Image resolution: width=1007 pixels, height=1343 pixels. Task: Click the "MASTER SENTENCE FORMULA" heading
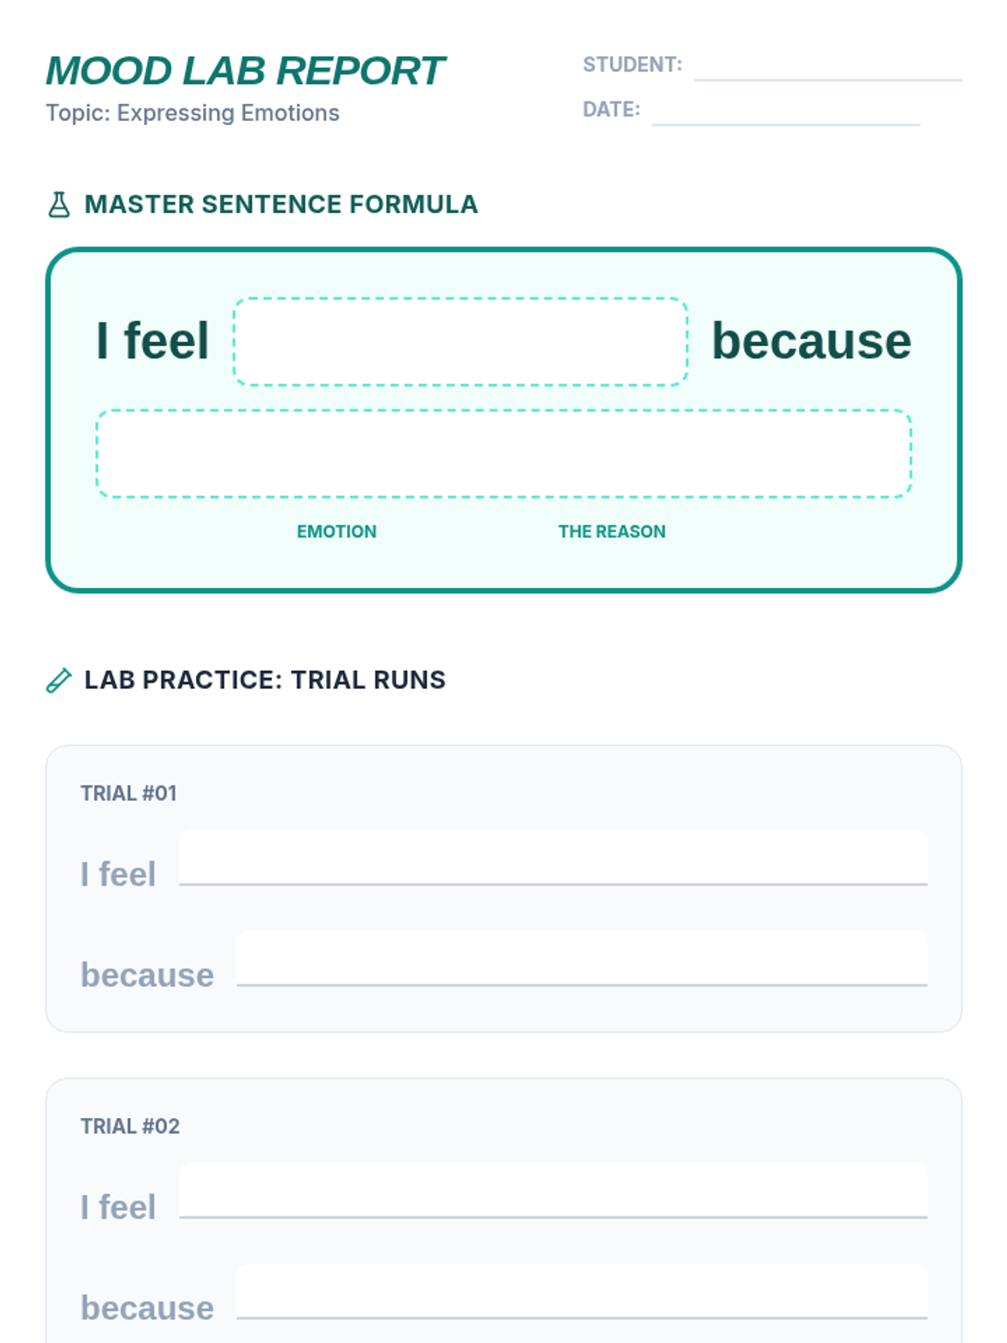click(281, 205)
